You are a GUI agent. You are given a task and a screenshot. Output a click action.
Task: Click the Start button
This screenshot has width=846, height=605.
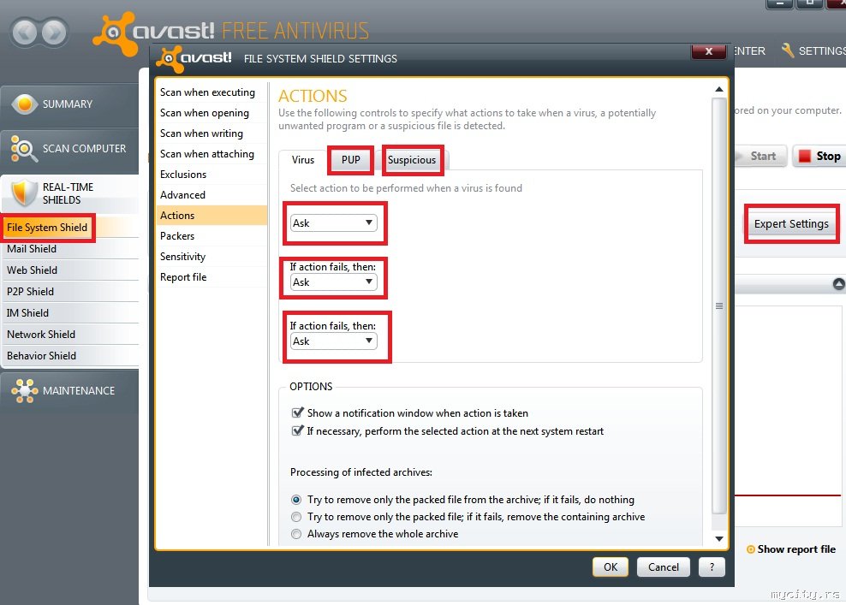coord(760,156)
